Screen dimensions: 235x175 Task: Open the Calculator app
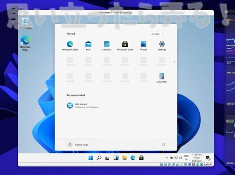(162, 78)
